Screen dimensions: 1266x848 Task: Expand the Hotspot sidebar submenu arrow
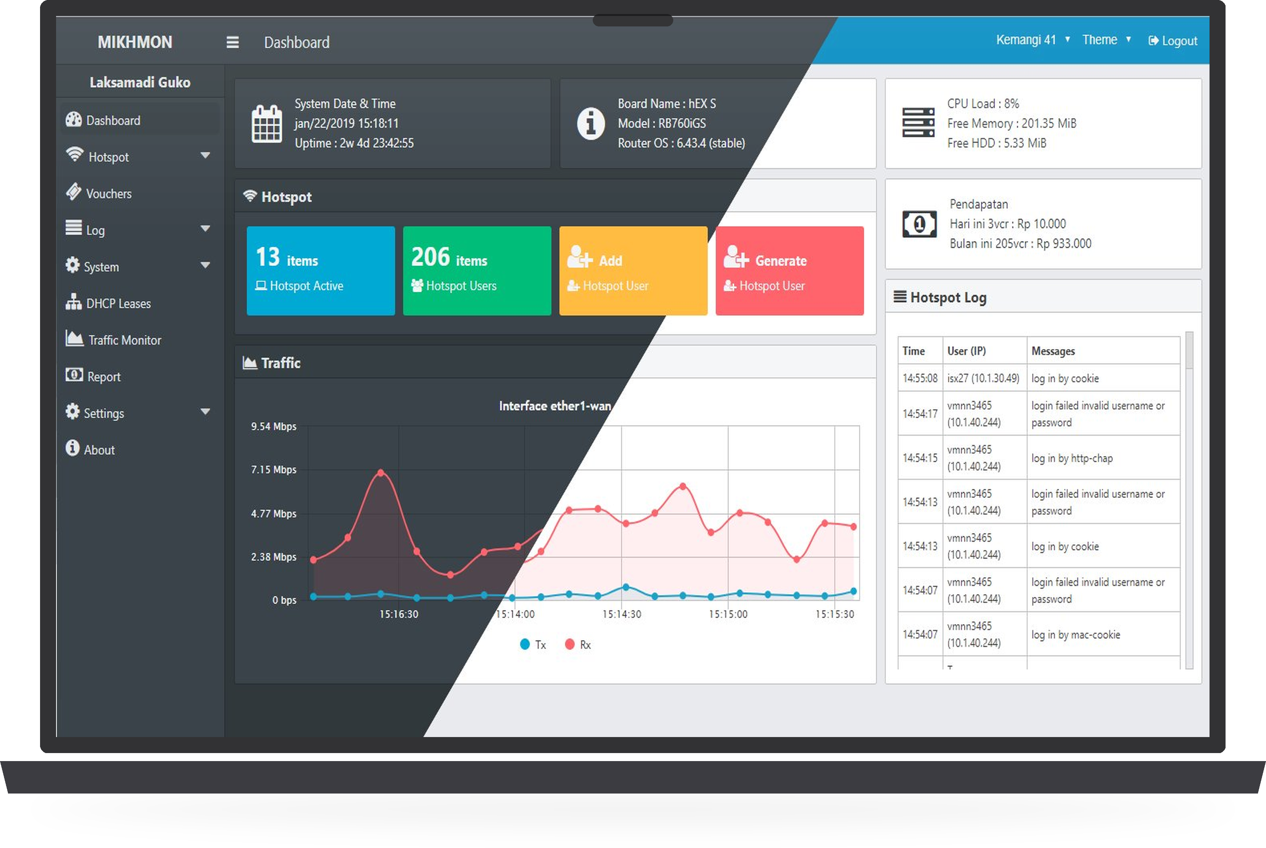205,156
